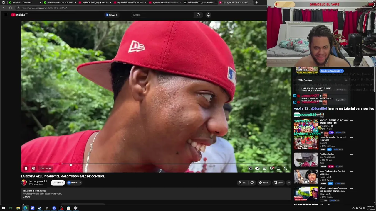Share the video
Viewport: 376px width, 211px height.
point(263,183)
